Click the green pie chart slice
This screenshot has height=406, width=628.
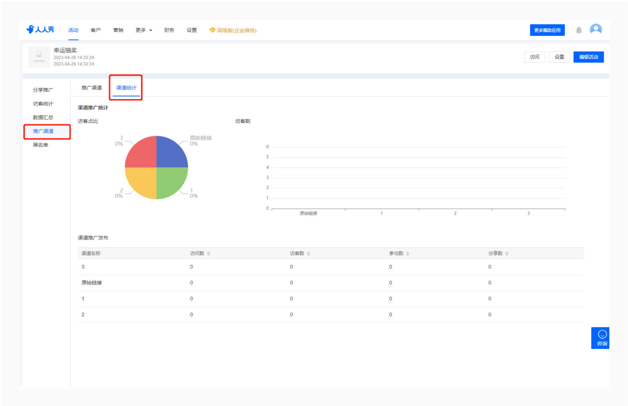169,181
